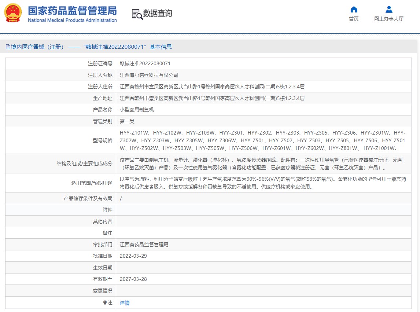Open 网上办事大厅 text link
The image size is (420, 312).
click(388, 19)
